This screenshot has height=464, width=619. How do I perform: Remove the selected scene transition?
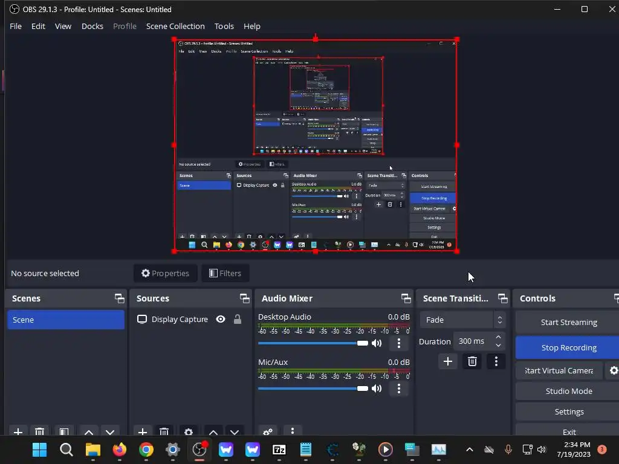472,361
